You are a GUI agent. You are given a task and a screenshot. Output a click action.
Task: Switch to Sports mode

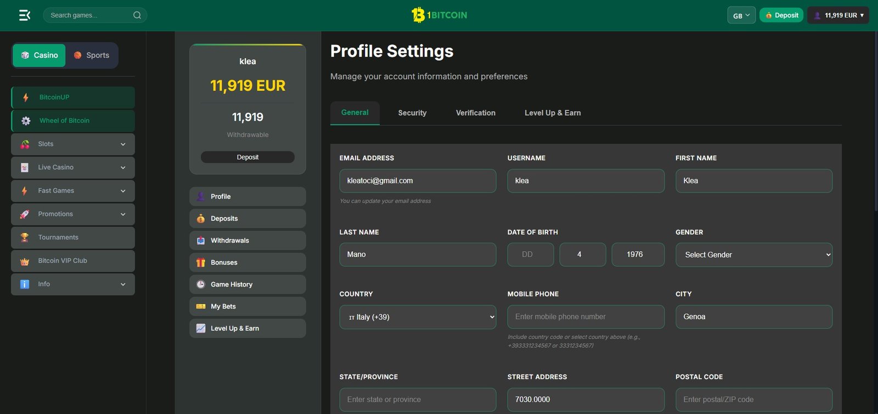point(92,55)
